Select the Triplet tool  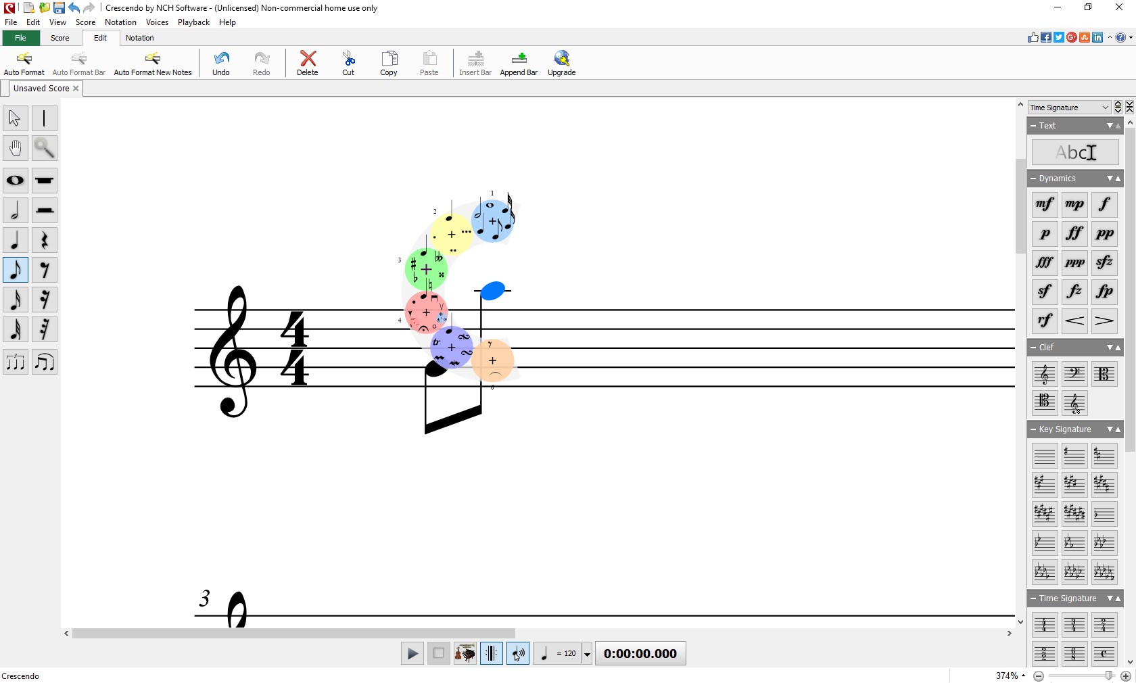[15, 362]
